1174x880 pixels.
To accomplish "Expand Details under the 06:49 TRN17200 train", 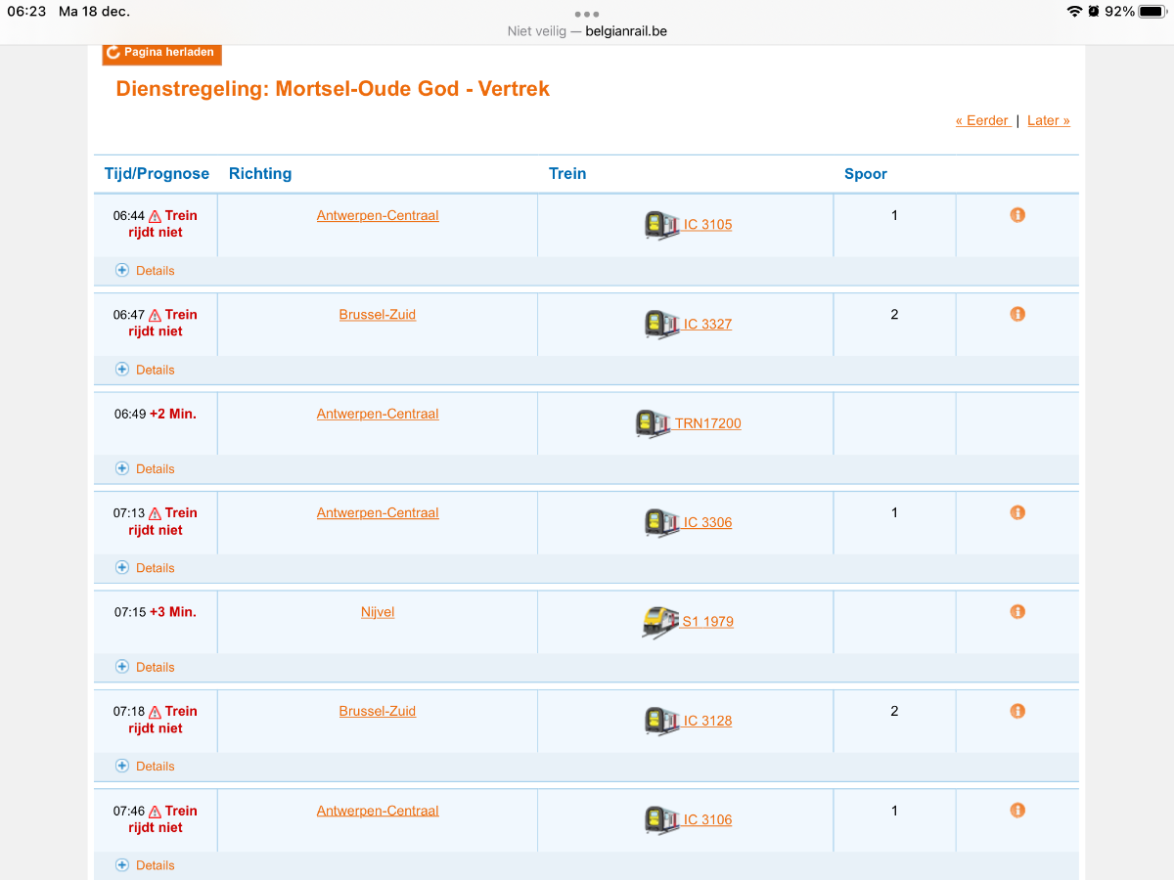I will click(145, 468).
